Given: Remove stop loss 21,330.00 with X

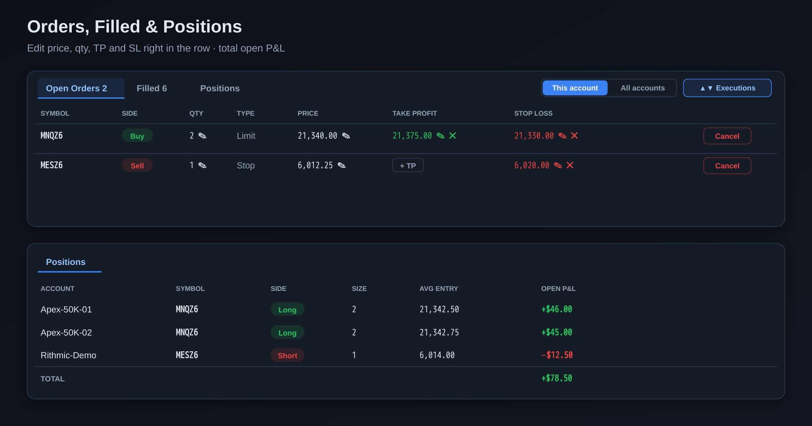Looking at the screenshot, I should (x=574, y=136).
